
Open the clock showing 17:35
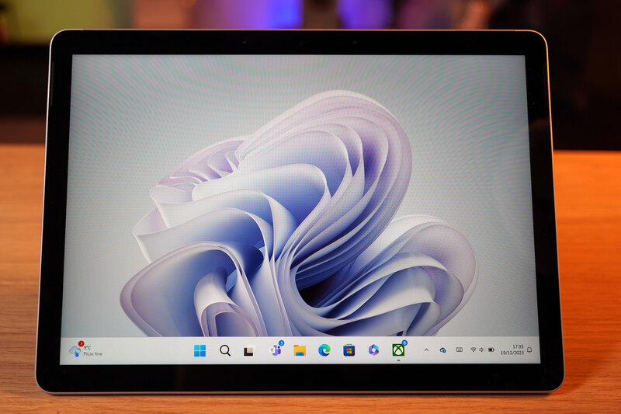(x=518, y=346)
